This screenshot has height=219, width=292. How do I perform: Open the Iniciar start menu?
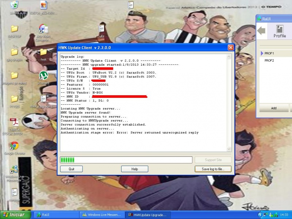coord(15,215)
